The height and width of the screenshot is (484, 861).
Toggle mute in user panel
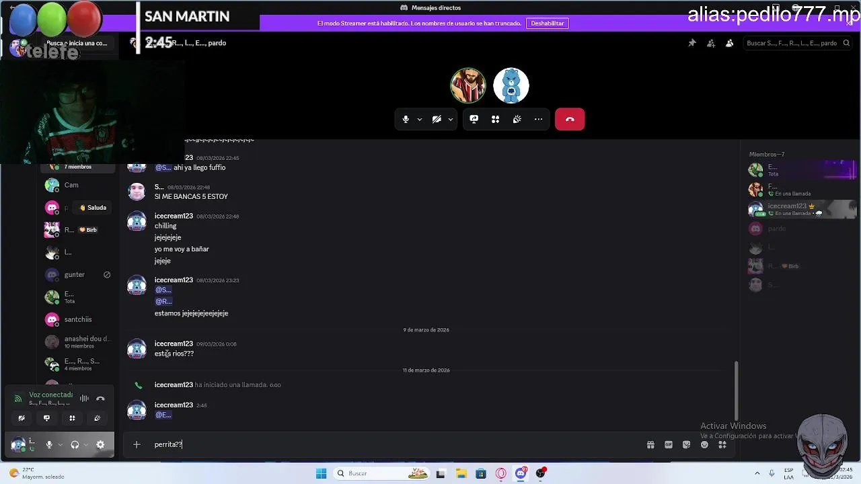[49, 444]
